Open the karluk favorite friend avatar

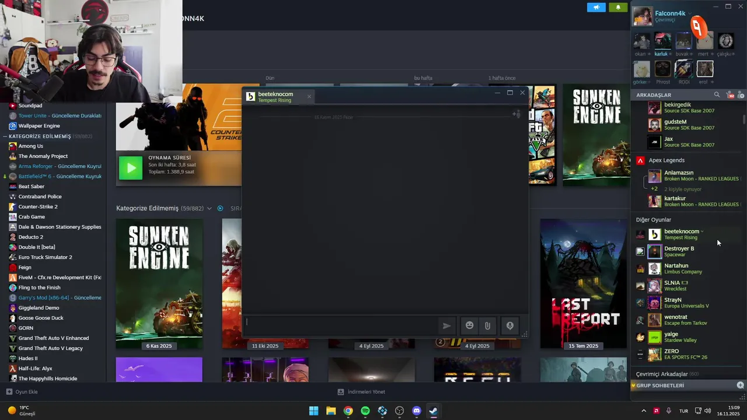click(662, 41)
